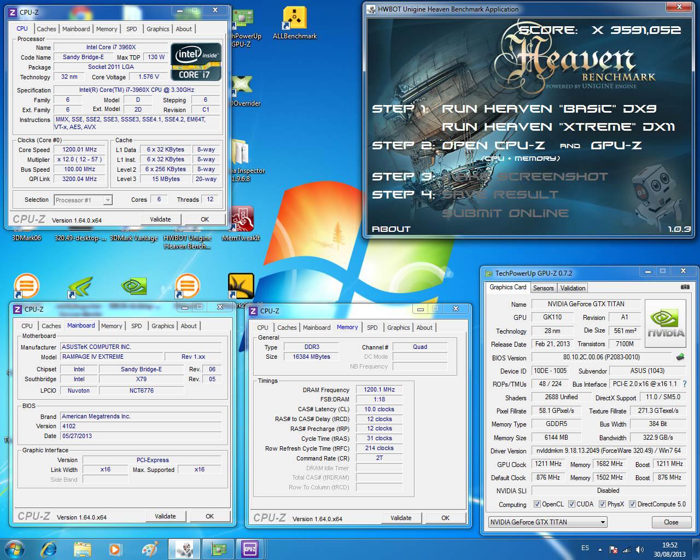This screenshot has height=560, width=700.
Task: Toggle the PhysX checkbox in GPU-Z
Action: click(x=602, y=504)
